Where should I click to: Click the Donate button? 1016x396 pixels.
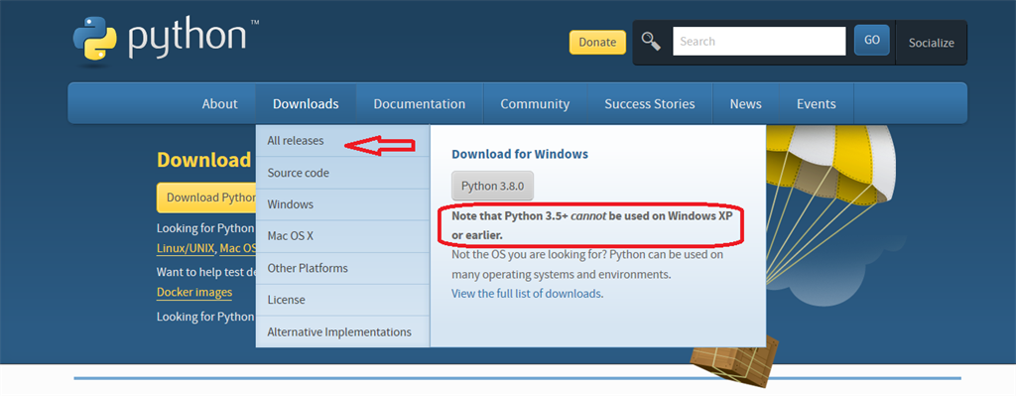[597, 42]
